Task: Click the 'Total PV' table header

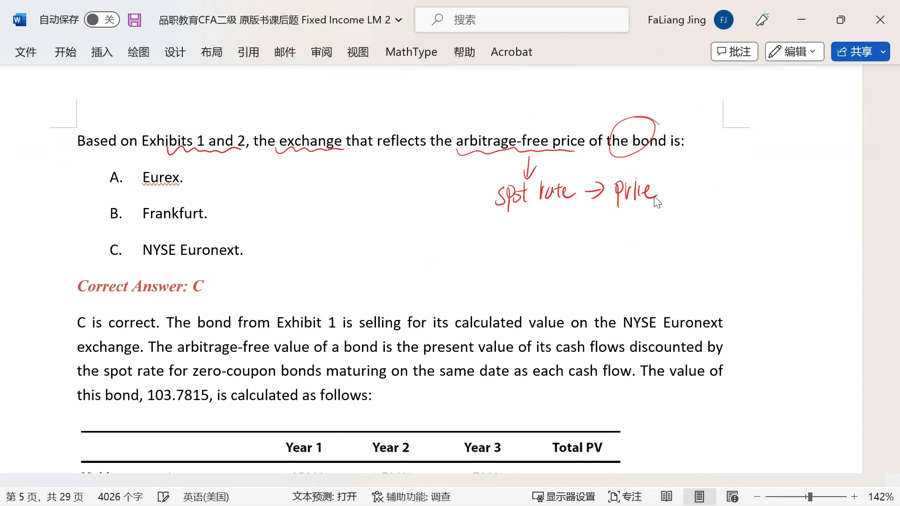Action: point(577,447)
